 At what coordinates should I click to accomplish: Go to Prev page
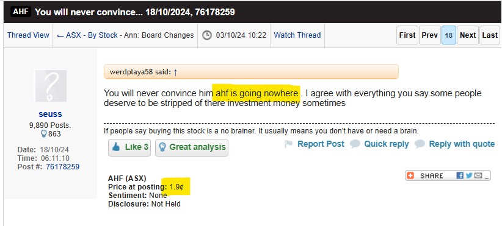430,35
